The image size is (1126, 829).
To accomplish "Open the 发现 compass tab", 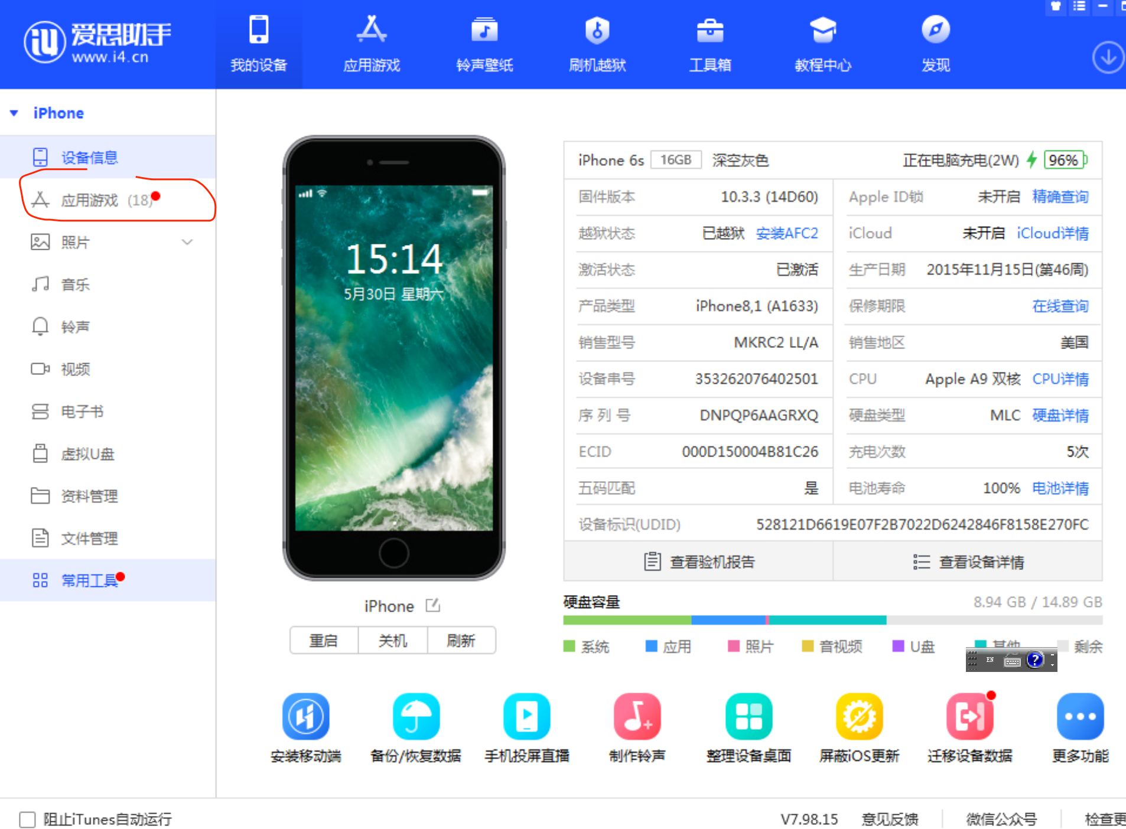I will click(936, 44).
